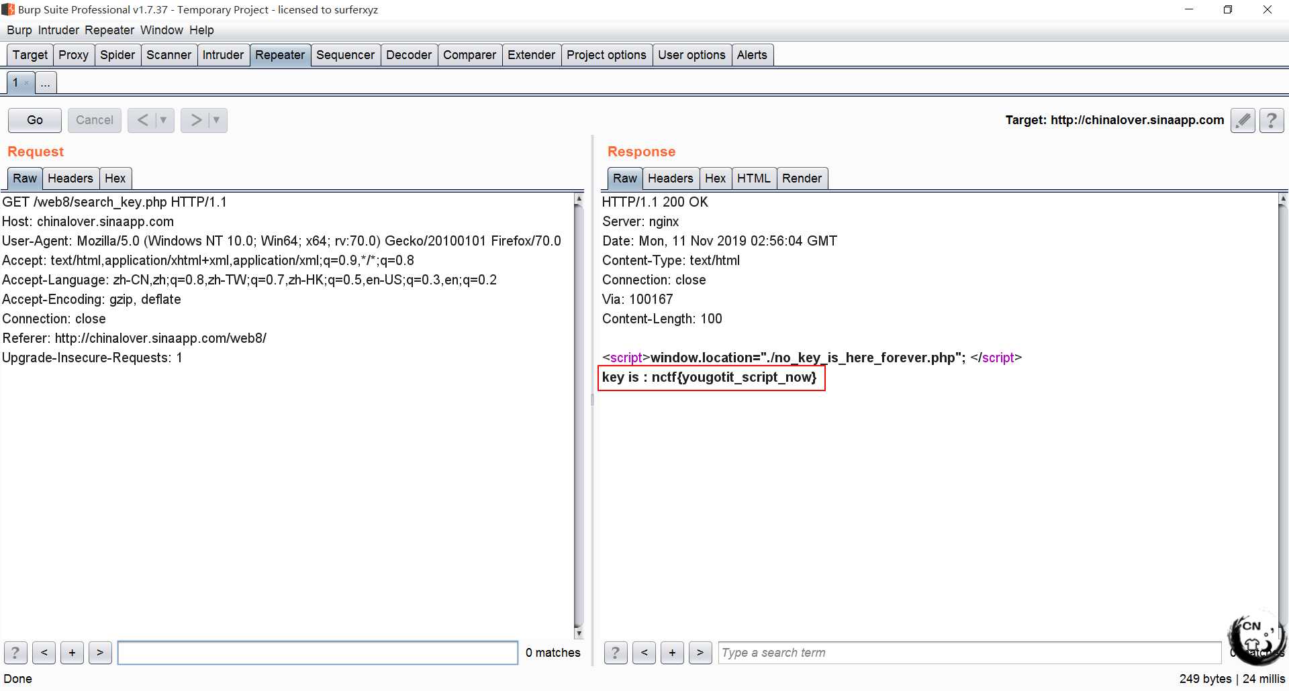Click the '249 bytes | 24 millis' status text

(x=1232, y=678)
